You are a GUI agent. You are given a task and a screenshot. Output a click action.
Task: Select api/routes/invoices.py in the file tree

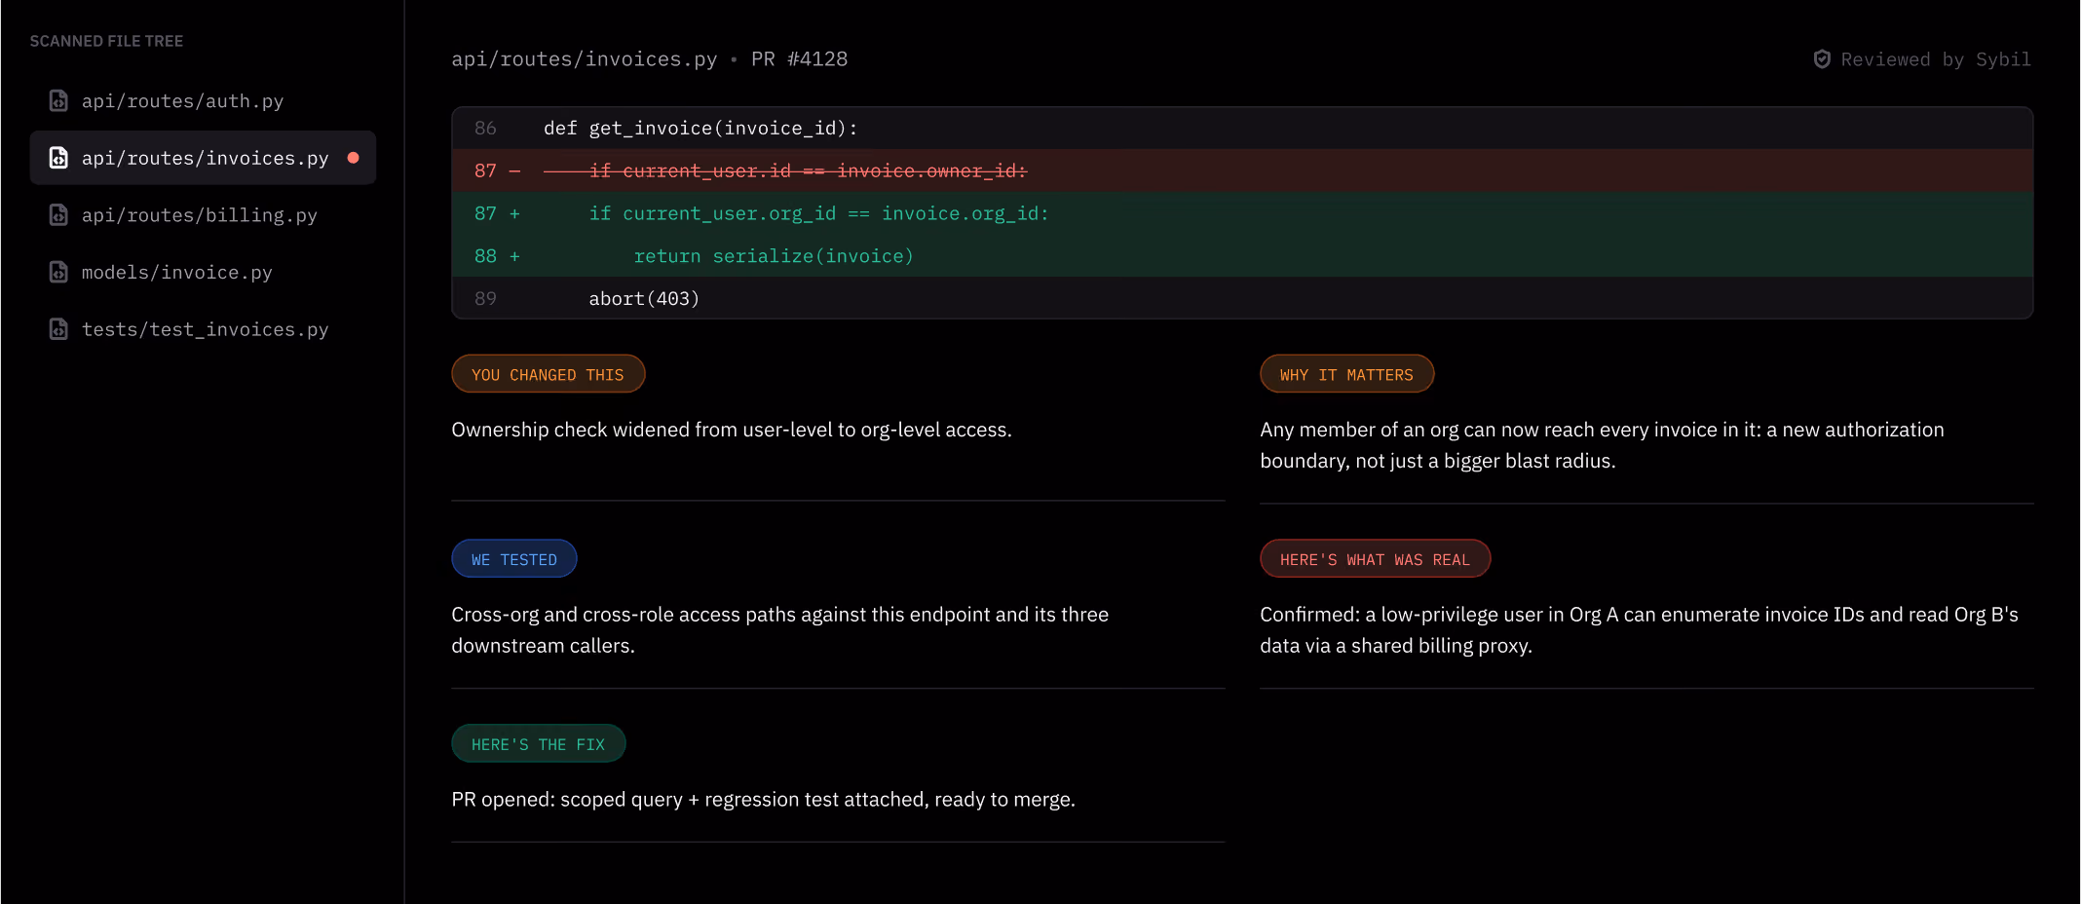[x=203, y=158]
